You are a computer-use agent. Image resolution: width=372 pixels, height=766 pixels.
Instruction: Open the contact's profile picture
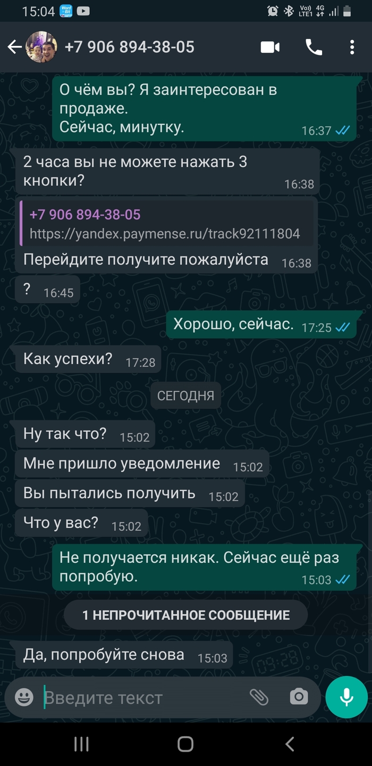41,47
